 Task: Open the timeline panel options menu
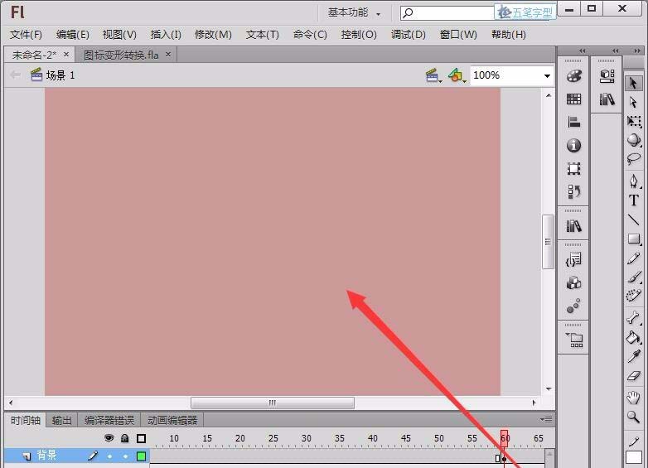click(x=546, y=420)
